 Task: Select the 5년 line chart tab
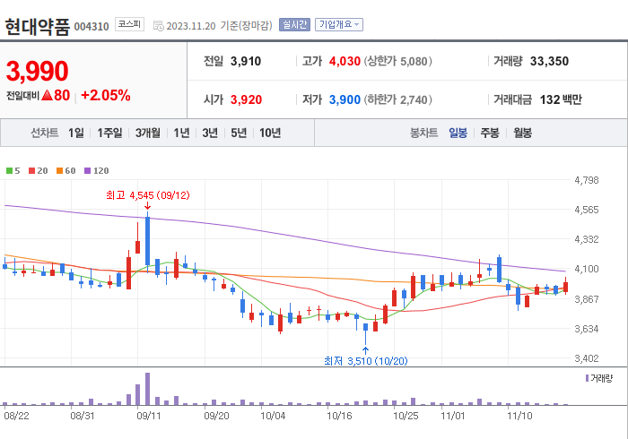point(239,133)
